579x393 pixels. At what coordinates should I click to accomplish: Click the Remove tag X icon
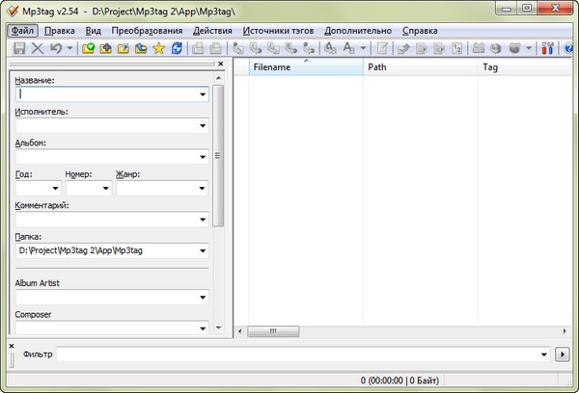38,48
